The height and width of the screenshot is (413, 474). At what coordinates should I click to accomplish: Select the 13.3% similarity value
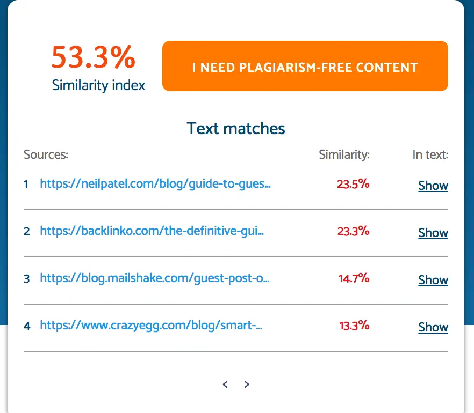tap(354, 326)
